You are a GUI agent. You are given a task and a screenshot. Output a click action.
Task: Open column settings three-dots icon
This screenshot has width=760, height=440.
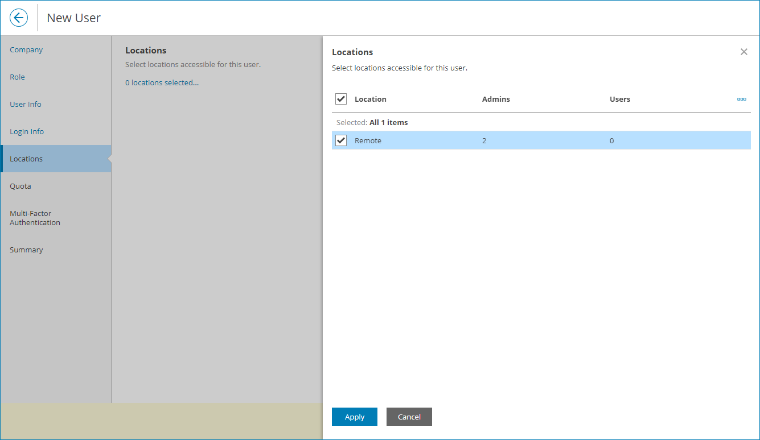pyautogui.click(x=741, y=99)
